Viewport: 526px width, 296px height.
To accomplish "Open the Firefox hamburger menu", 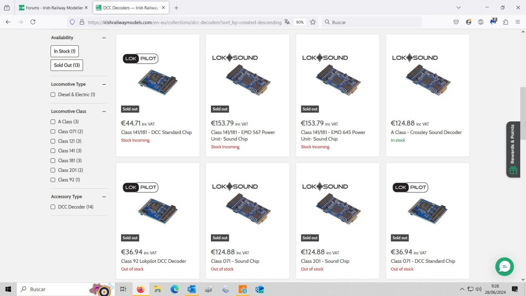I will click(518, 22).
